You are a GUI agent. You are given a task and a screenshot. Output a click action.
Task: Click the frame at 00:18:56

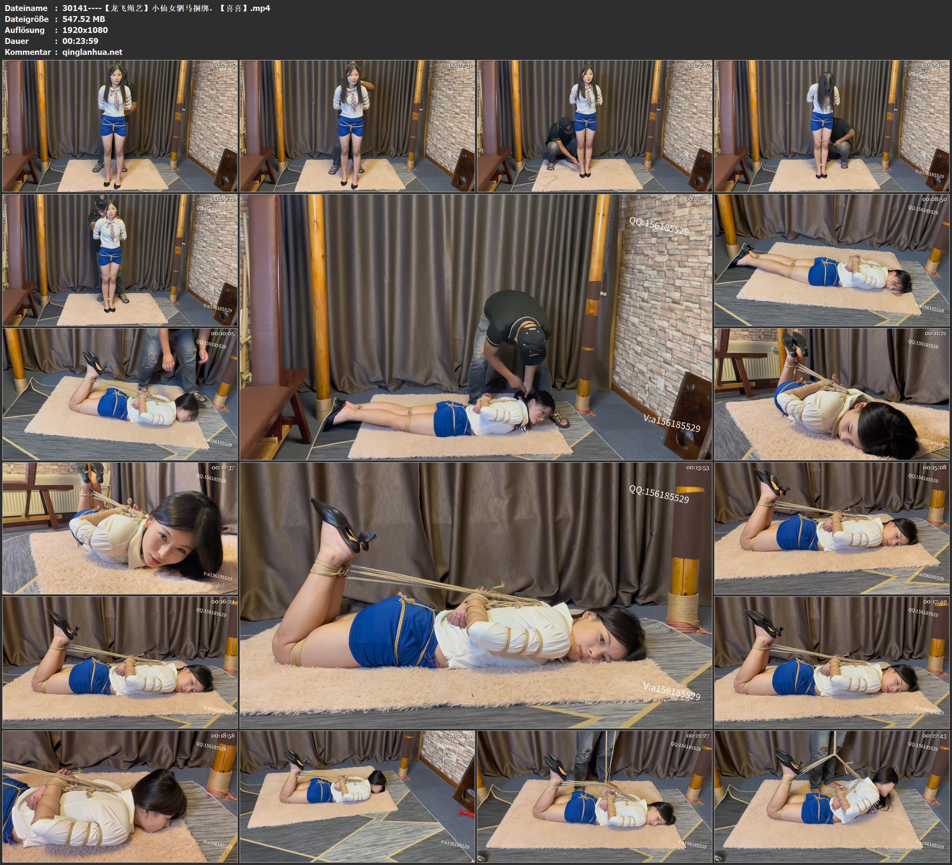click(x=120, y=796)
